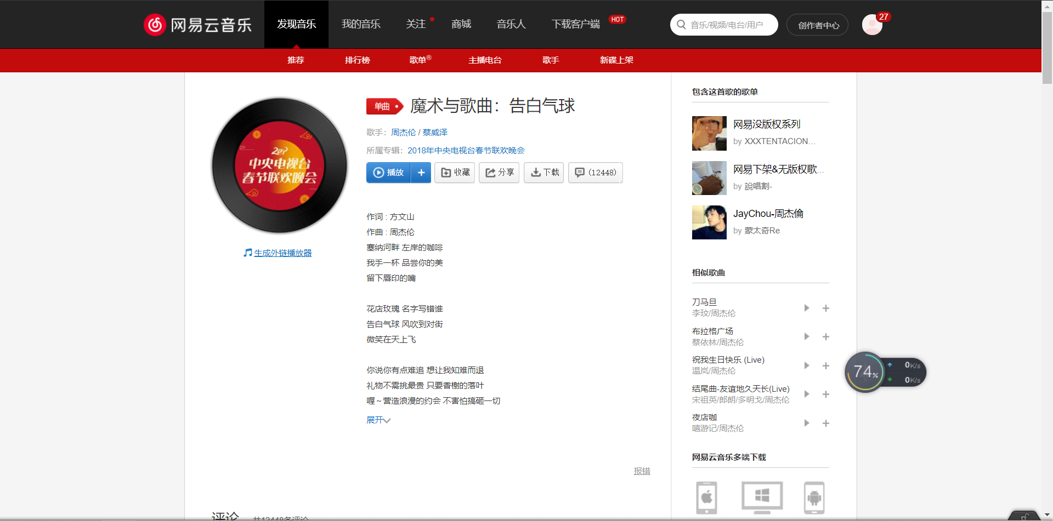Play 祝我生日快乐 (Live)
Image resolution: width=1053 pixels, height=521 pixels.
[807, 365]
